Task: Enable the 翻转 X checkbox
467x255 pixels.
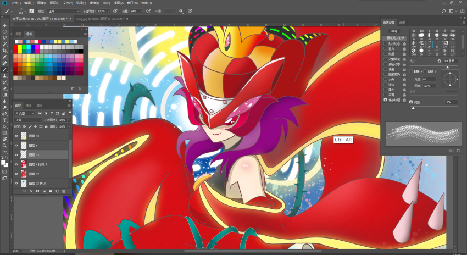Action: 412,71
